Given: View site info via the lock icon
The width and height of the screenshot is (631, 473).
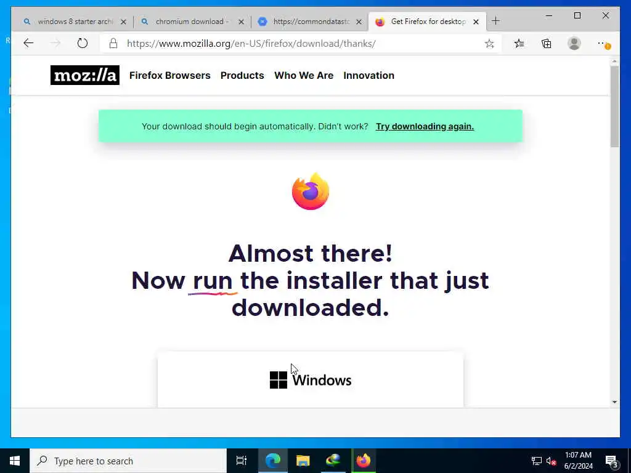Looking at the screenshot, I should 113,44.
